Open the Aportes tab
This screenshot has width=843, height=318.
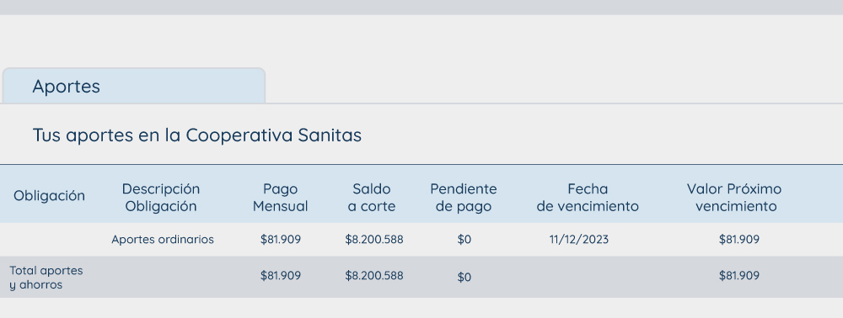tap(133, 86)
